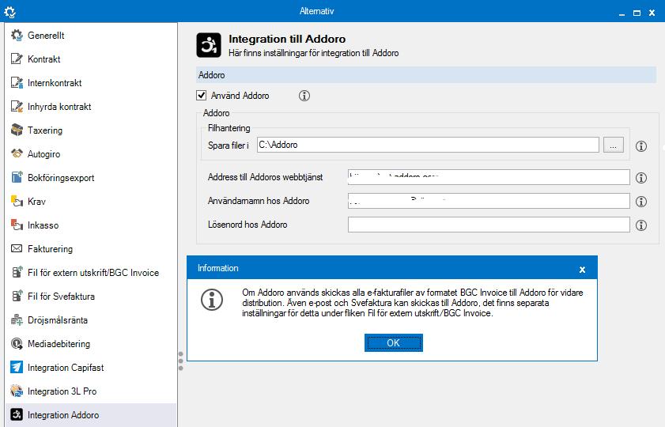The width and height of the screenshot is (665, 427).
Task: Click the Lösenord hos Addoro field
Action: [489, 225]
